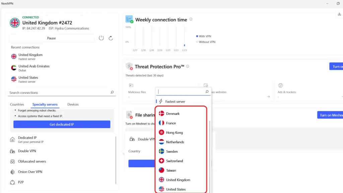Click the Switzerland flag icon
The image size is (343, 193).
coord(161,161)
